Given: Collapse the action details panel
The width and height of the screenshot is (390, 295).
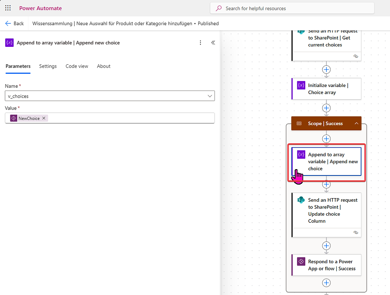Looking at the screenshot, I should point(213,42).
